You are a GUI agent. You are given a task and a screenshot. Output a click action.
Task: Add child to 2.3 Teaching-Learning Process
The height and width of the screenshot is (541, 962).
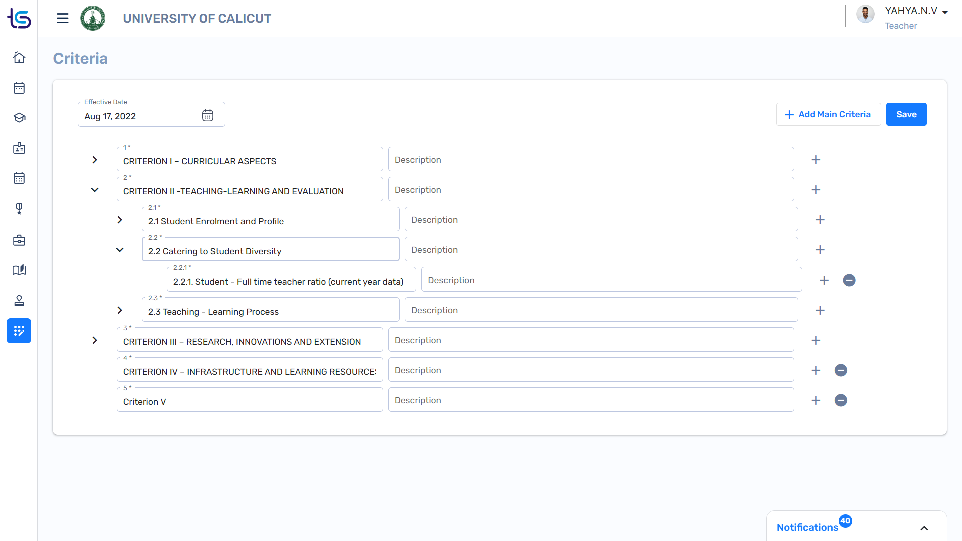click(x=820, y=310)
